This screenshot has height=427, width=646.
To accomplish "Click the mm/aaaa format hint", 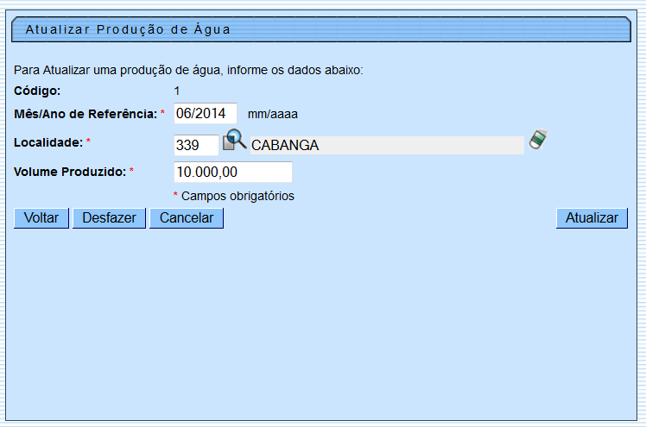I will [272, 114].
